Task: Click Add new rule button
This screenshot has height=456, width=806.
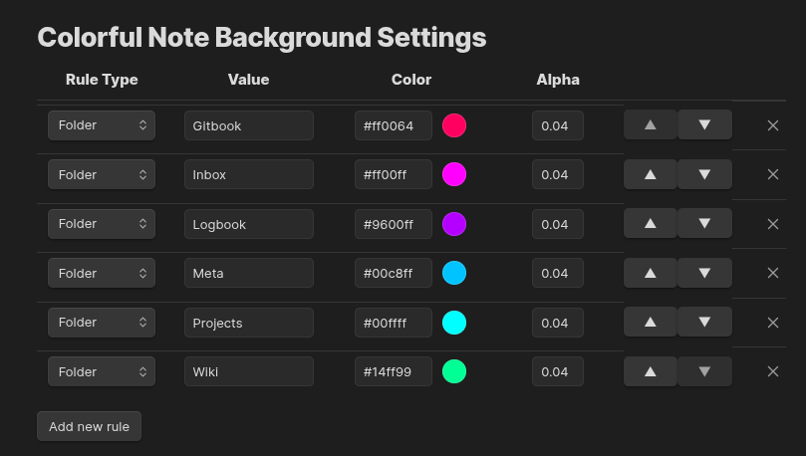Action: click(90, 426)
